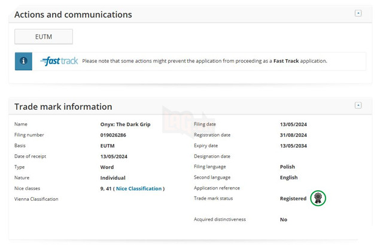Click the Registration date value 31/08/2024
This screenshot has height=245, width=377.
[x=293, y=135]
